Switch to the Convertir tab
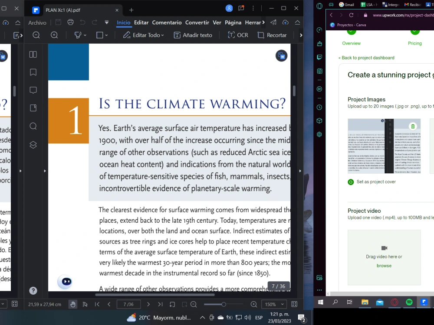Screen dimensions: 434x325 pos(197,23)
